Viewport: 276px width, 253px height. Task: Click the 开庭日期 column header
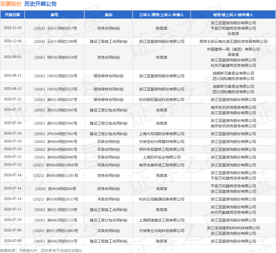(x=12, y=15)
